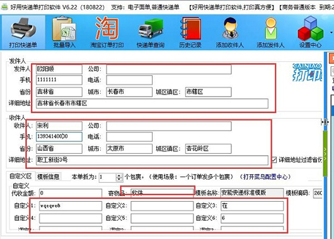Click sender 城区镇区 field 市辖区

click(x=209, y=92)
